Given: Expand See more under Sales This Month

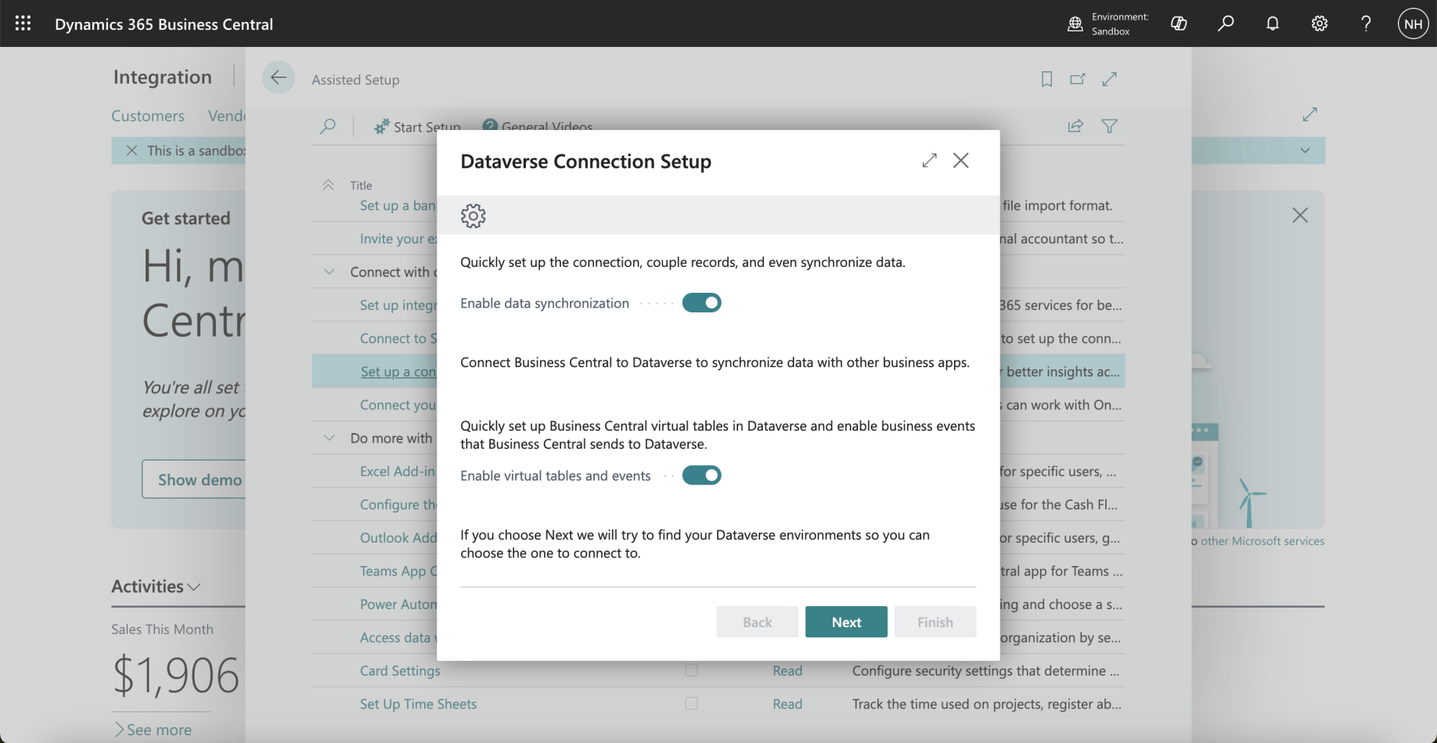Looking at the screenshot, I should [153, 730].
